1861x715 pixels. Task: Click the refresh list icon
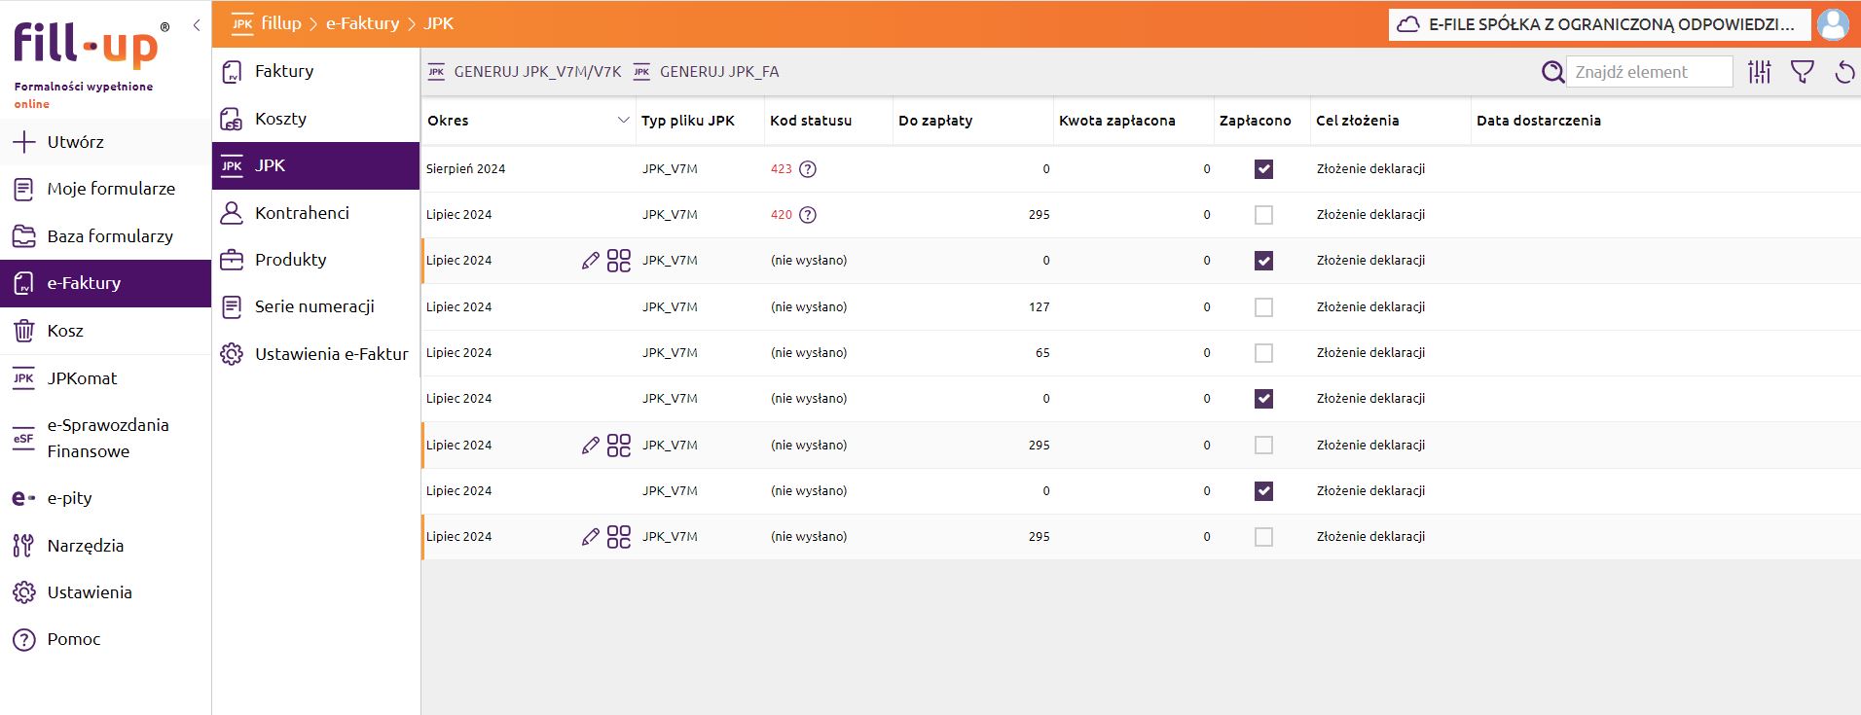(1843, 72)
